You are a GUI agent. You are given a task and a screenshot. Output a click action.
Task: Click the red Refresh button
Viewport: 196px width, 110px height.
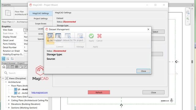tap(99, 92)
